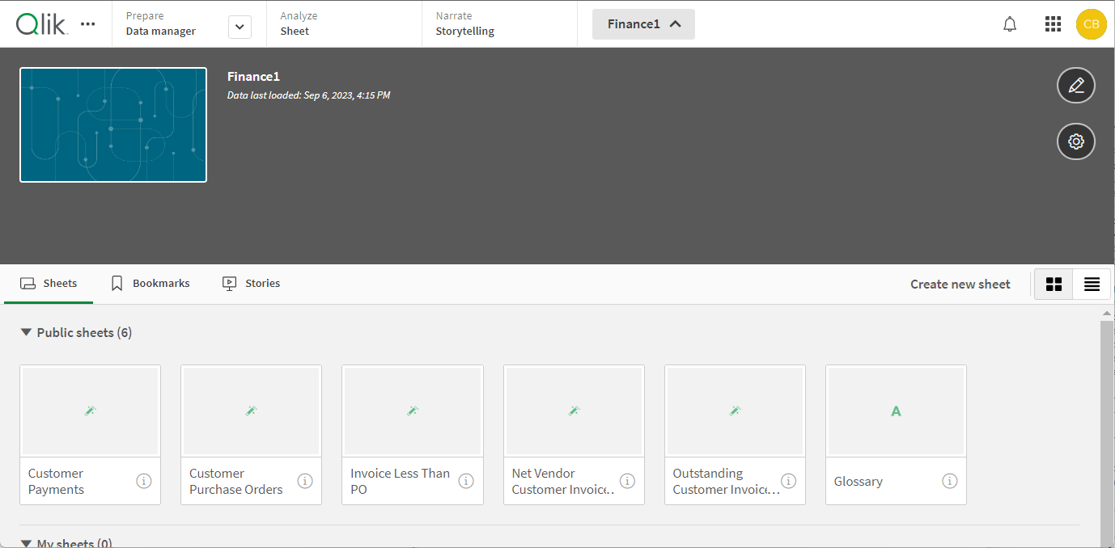Collapse the Public sheets section

[x=26, y=332]
